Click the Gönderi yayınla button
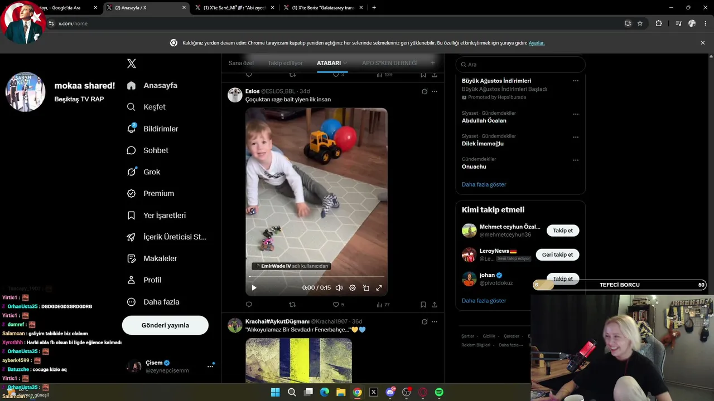The height and width of the screenshot is (401, 714). click(x=165, y=325)
